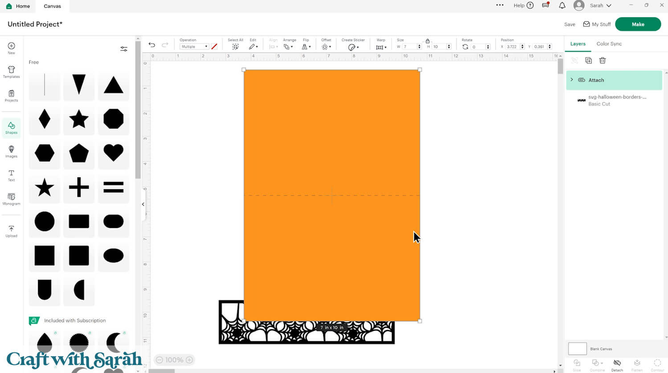
Task: Click the Blank Canvas color swatch
Action: (x=577, y=349)
